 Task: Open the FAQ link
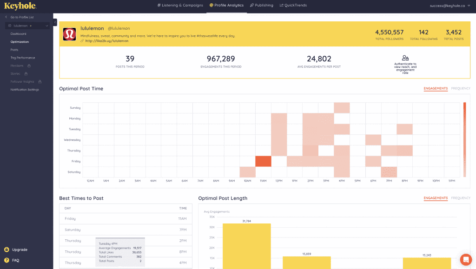(15, 260)
